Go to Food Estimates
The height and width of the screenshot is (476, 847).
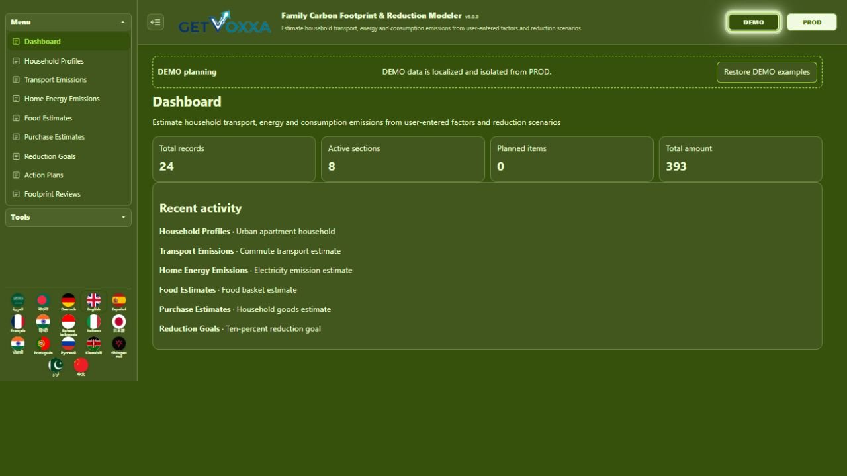[x=68, y=118]
